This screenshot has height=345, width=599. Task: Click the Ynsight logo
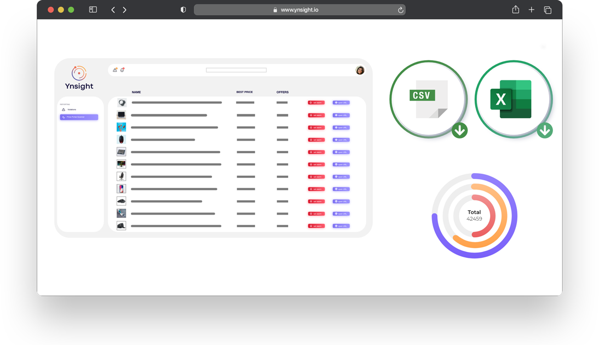coord(79,78)
